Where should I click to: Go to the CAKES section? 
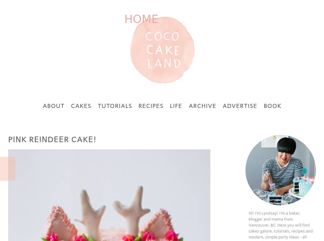click(x=81, y=106)
